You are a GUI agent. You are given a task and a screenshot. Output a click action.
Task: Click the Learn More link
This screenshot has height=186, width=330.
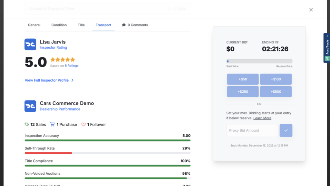pos(262,118)
